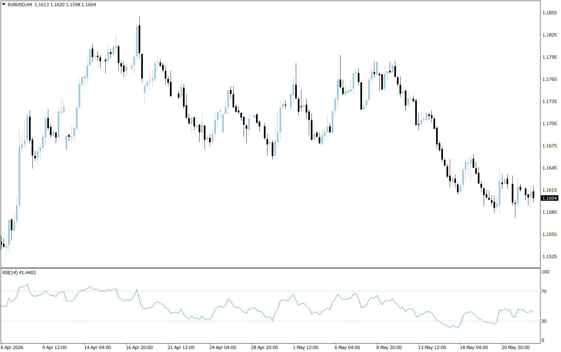Click the RSI scale value 0
The image size is (561, 352).
click(543, 340)
